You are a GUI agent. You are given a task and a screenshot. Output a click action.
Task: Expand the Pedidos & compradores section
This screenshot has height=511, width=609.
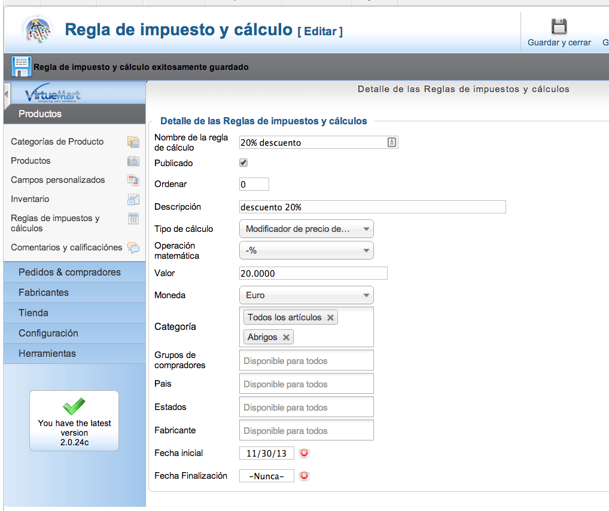pos(75,272)
